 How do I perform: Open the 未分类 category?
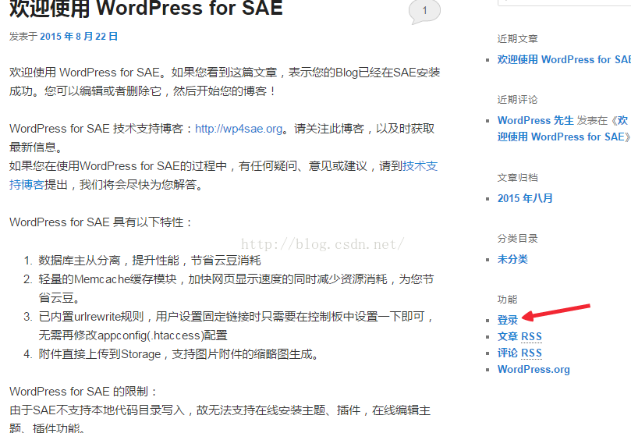512,259
